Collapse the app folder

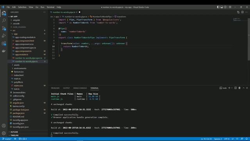(16, 34)
